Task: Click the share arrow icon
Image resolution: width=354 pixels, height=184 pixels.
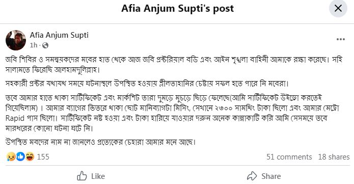Action: (x=252, y=176)
